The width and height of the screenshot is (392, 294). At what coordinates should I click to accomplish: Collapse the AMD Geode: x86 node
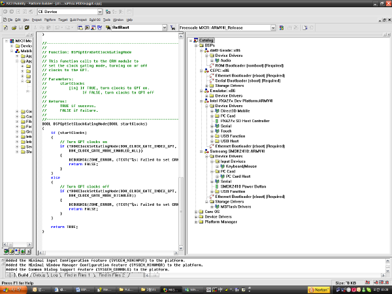pos(201,50)
